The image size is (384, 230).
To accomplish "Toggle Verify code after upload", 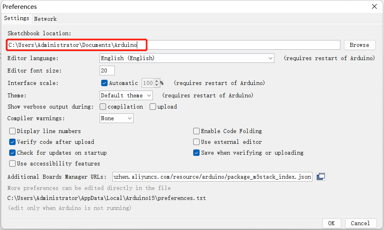I will (x=12, y=142).
